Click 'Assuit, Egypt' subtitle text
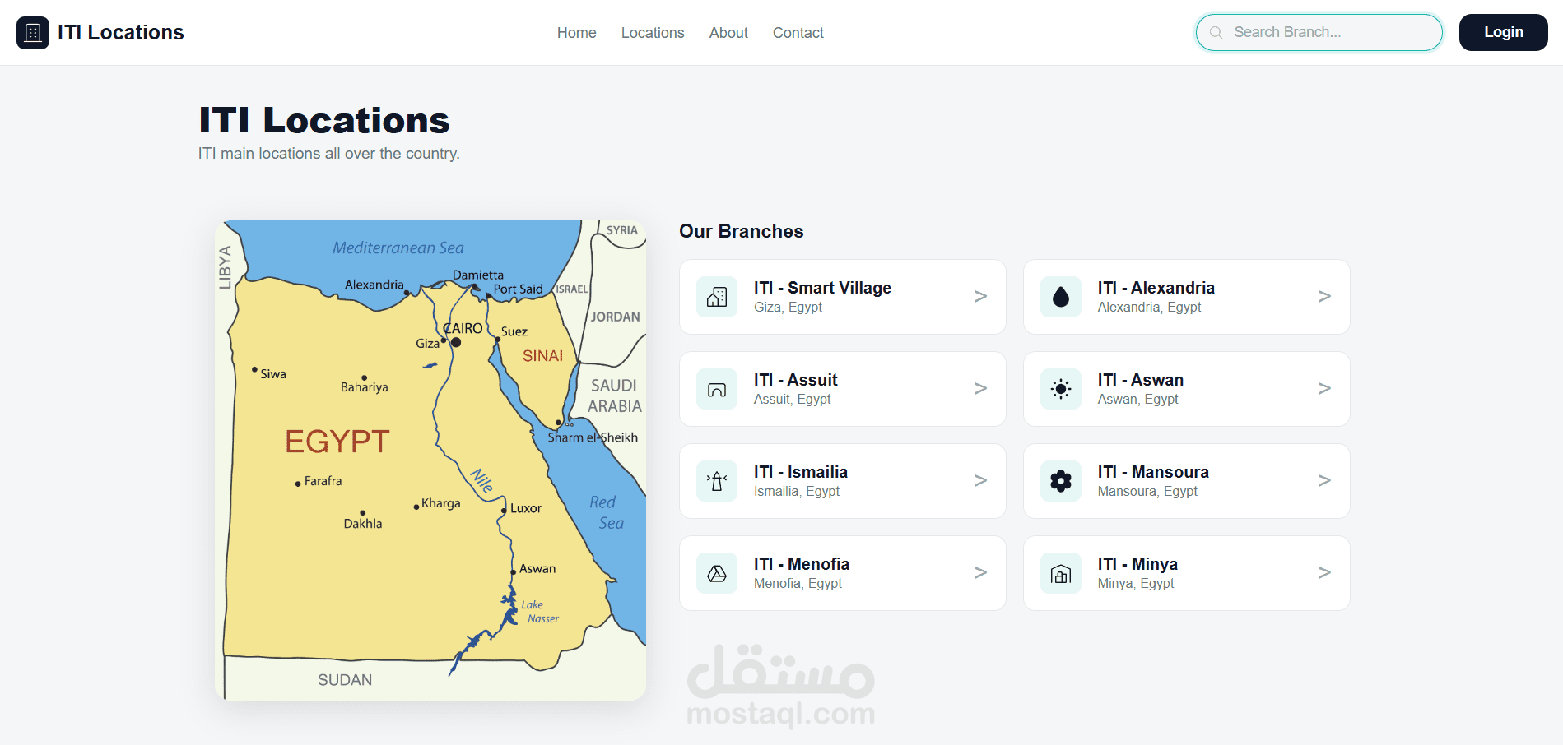Screen dimensions: 1563x745 point(792,400)
